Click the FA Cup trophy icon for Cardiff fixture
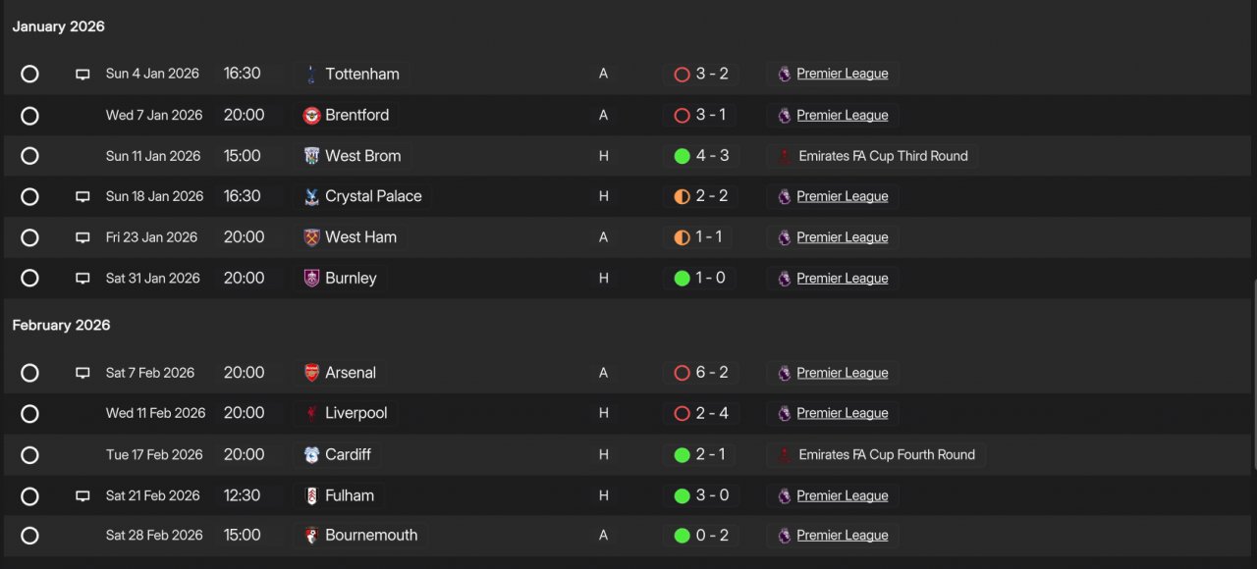Viewport: 1257px width, 569px height. point(784,455)
